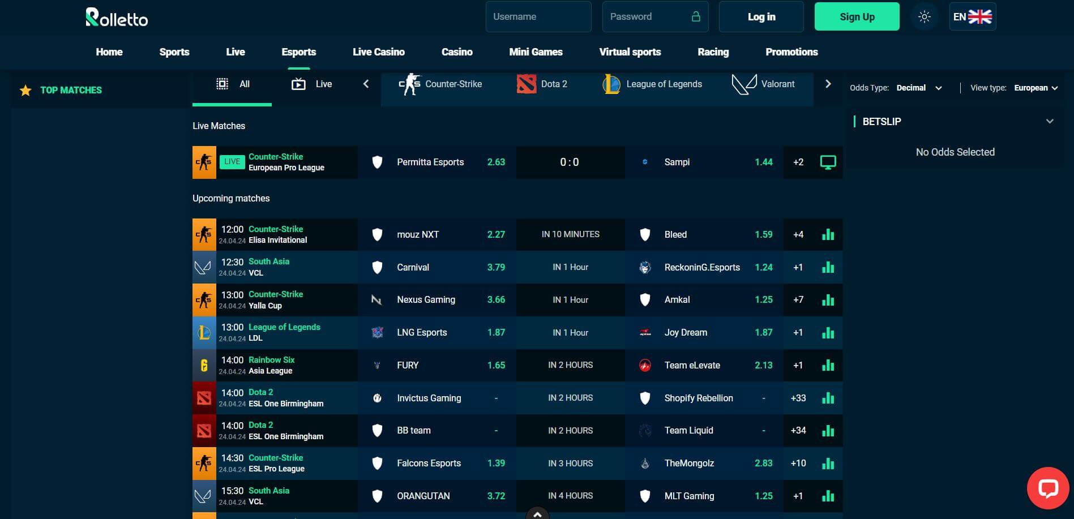Click the Valorant icon on Carnival row
The image size is (1074, 519).
[204, 267]
